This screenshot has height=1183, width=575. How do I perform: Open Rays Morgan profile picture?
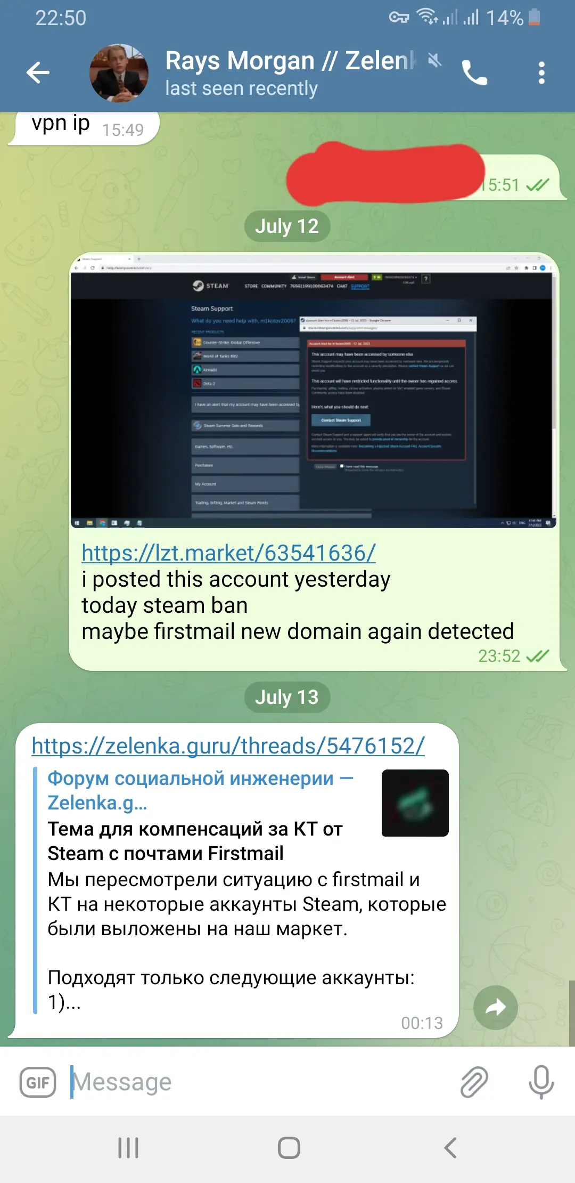pyautogui.click(x=119, y=73)
